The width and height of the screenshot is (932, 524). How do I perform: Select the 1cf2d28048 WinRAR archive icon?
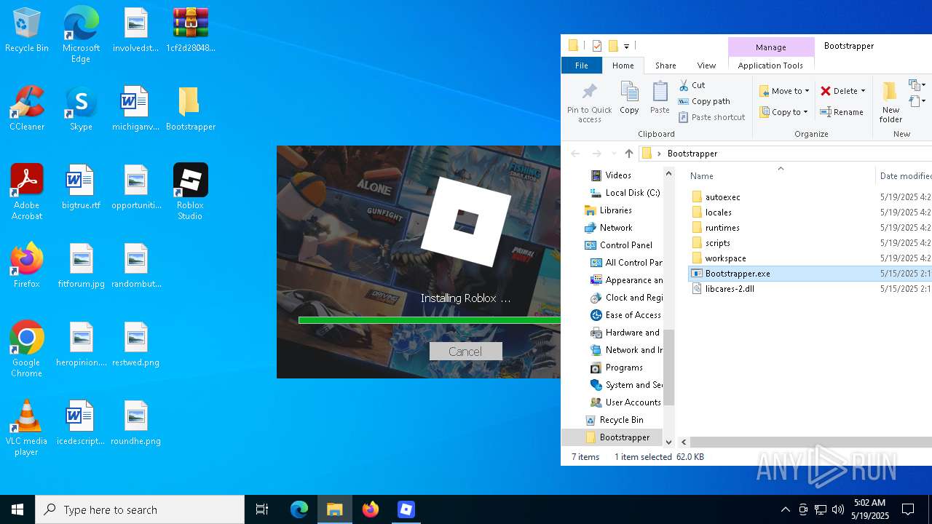coord(190,30)
